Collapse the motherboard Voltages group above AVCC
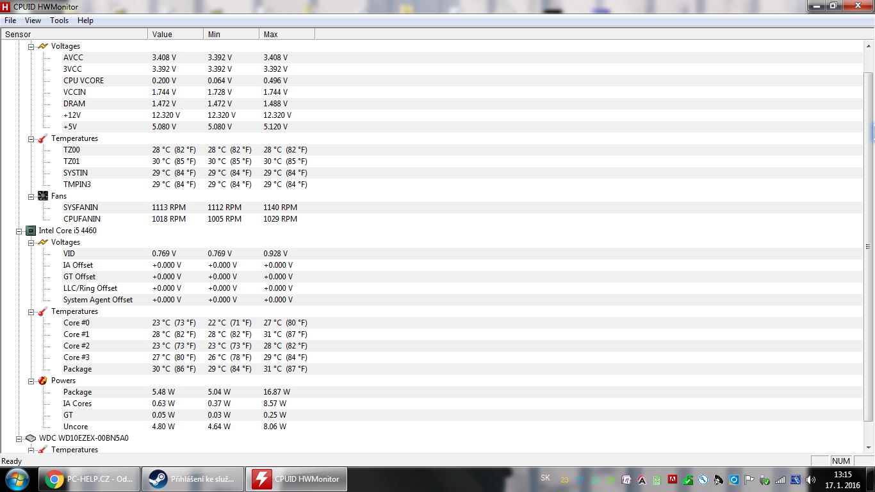Viewport: 875px width, 492px height. point(31,46)
